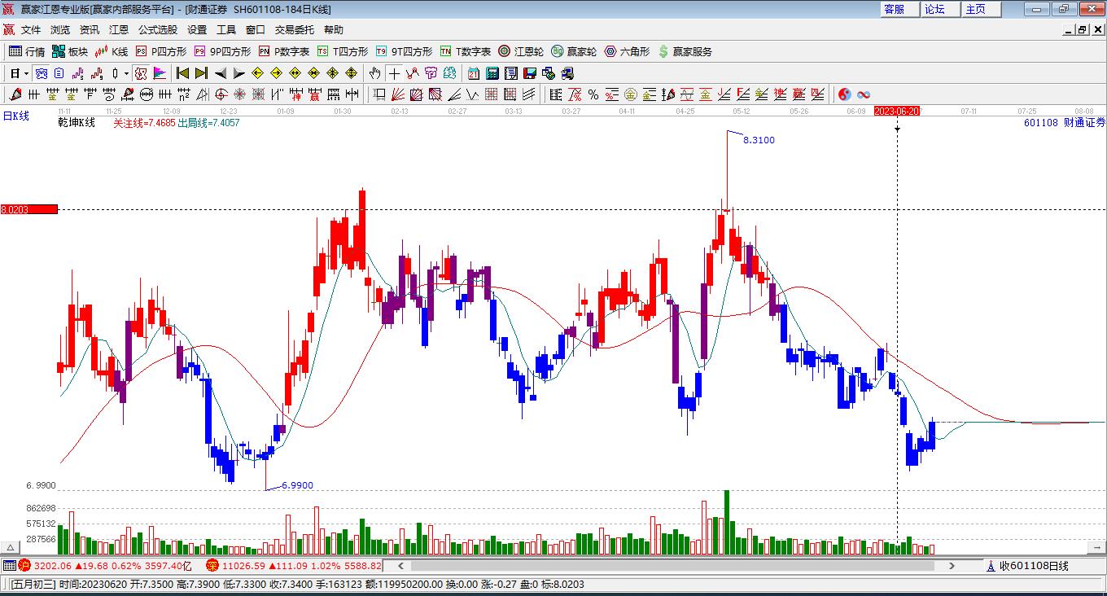1107x596 pixels.
Task: Open the calculator tool
Action: pos(492,73)
